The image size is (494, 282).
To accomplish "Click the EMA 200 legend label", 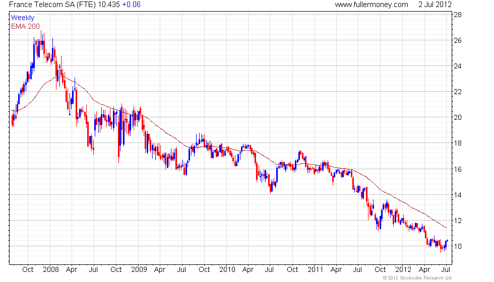I will [x=25, y=26].
